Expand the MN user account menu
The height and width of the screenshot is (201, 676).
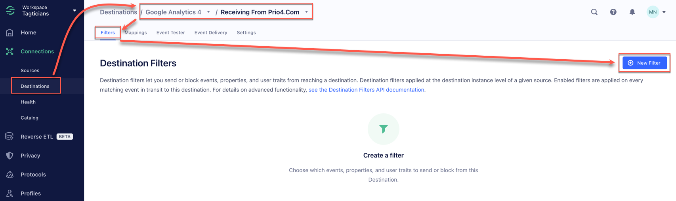click(664, 12)
